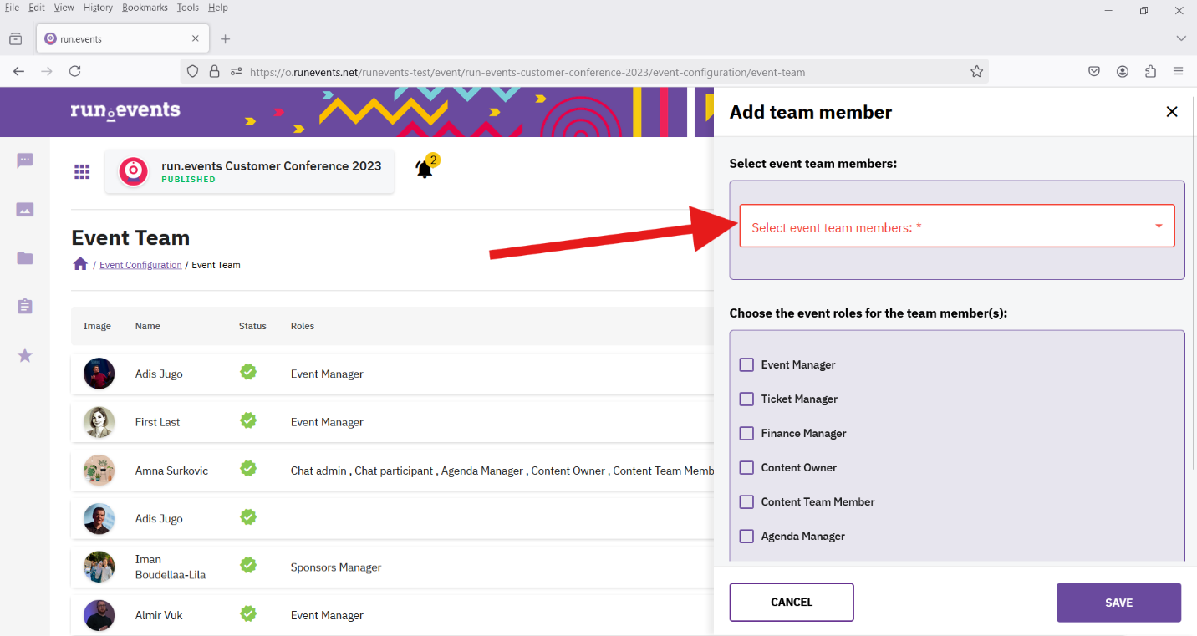
Task: Open the folder icon in sidebar
Action: click(x=25, y=258)
